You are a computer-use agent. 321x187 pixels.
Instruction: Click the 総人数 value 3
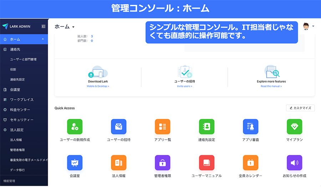92,36
